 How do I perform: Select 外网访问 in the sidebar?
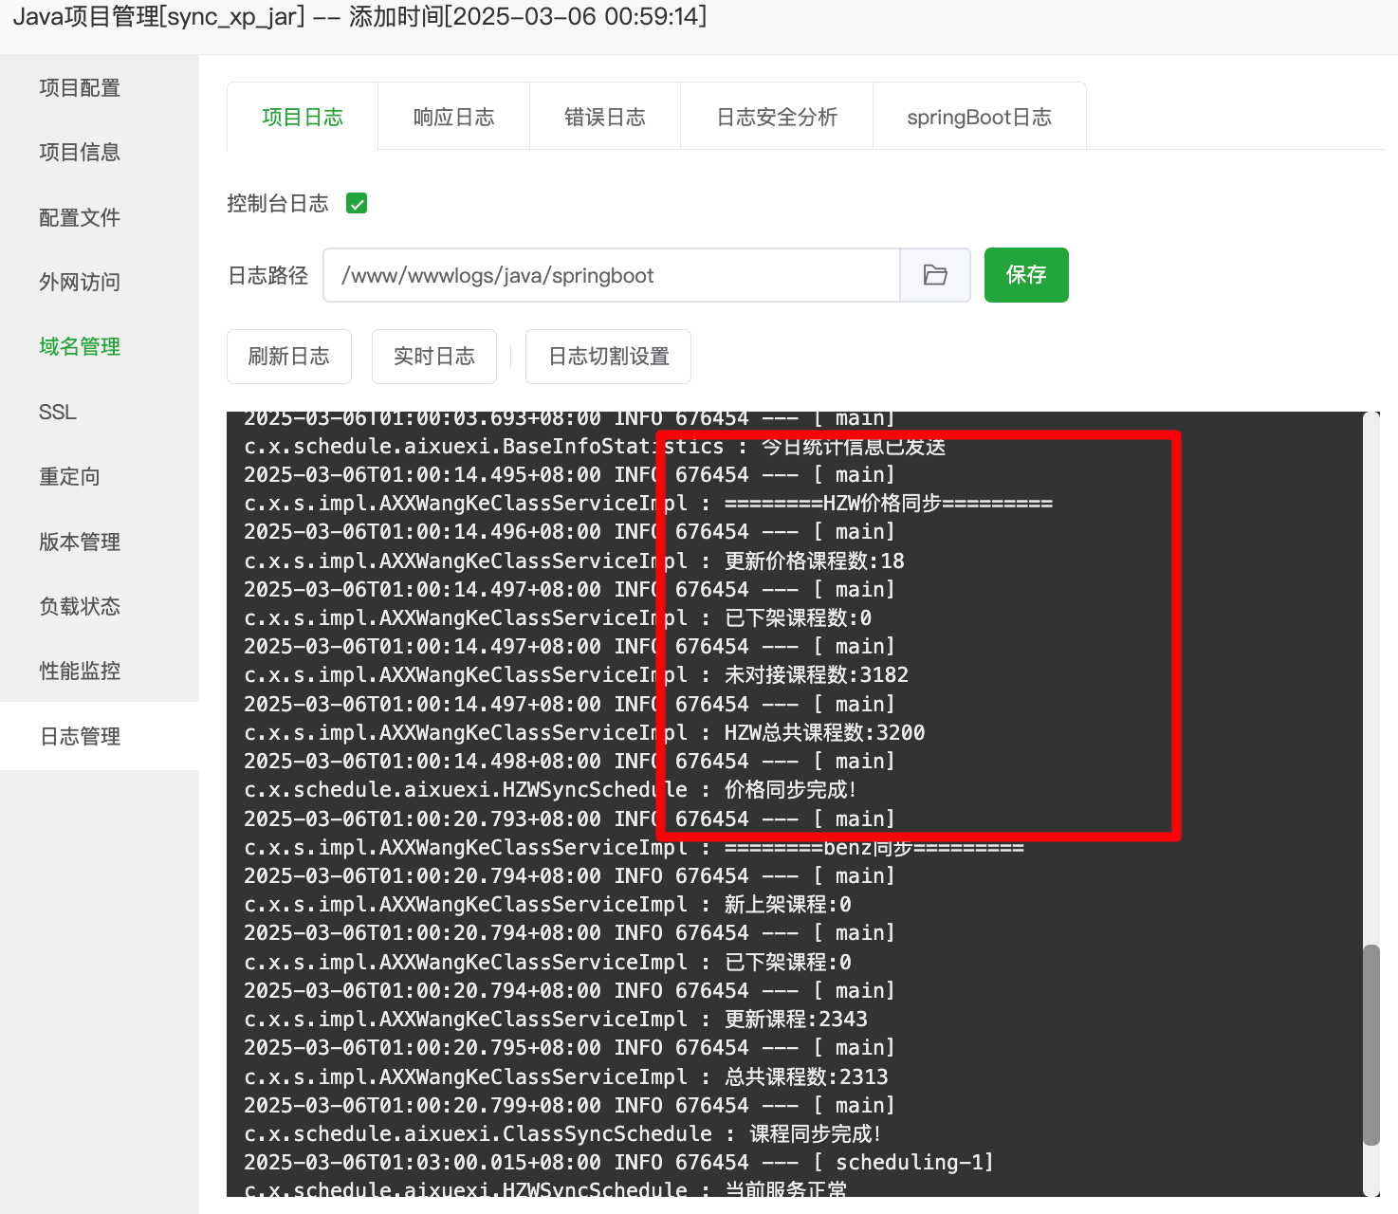coord(80,283)
